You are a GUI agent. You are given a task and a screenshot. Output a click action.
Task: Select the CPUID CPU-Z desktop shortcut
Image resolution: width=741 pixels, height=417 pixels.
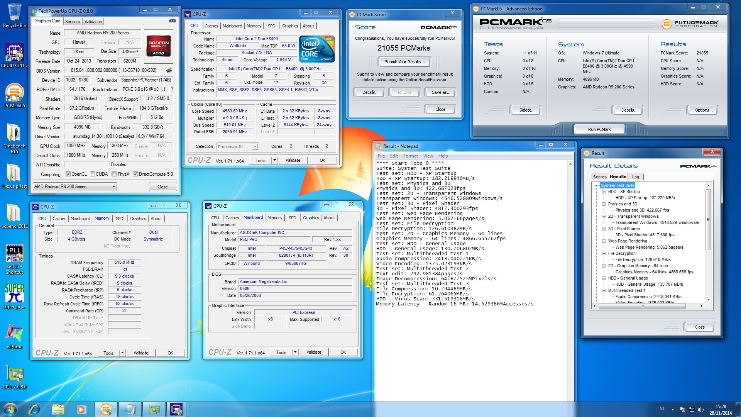[15, 56]
